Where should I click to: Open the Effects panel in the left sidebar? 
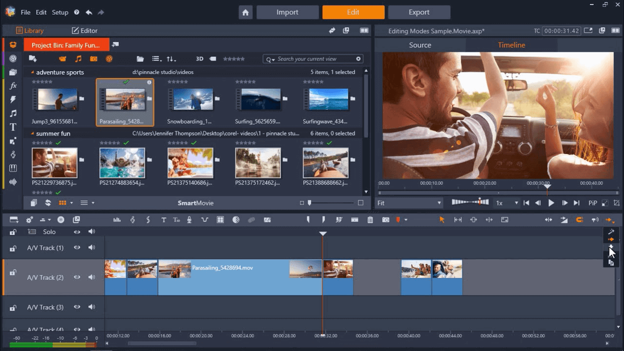tap(13, 86)
